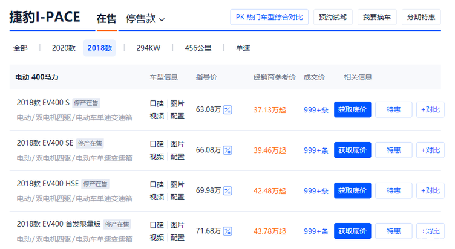This screenshot has width=455, height=249.
Task: Add EV400 S to comparison
Action: tap(430, 109)
